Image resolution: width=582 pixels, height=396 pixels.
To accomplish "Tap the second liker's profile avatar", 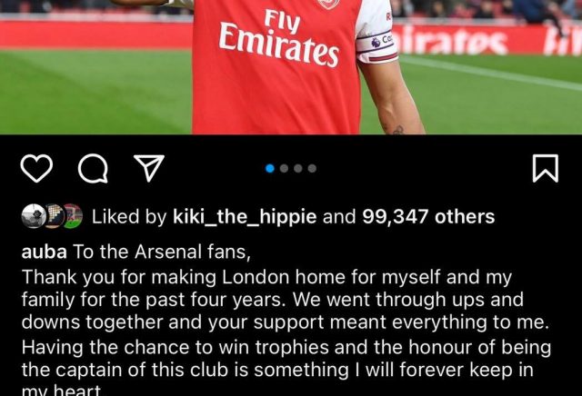I will click(52, 216).
